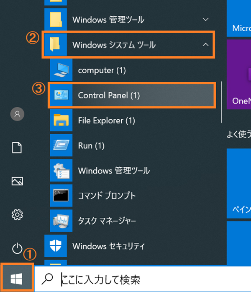Open the user account icon
The height and width of the screenshot is (292, 251).
tap(17, 114)
